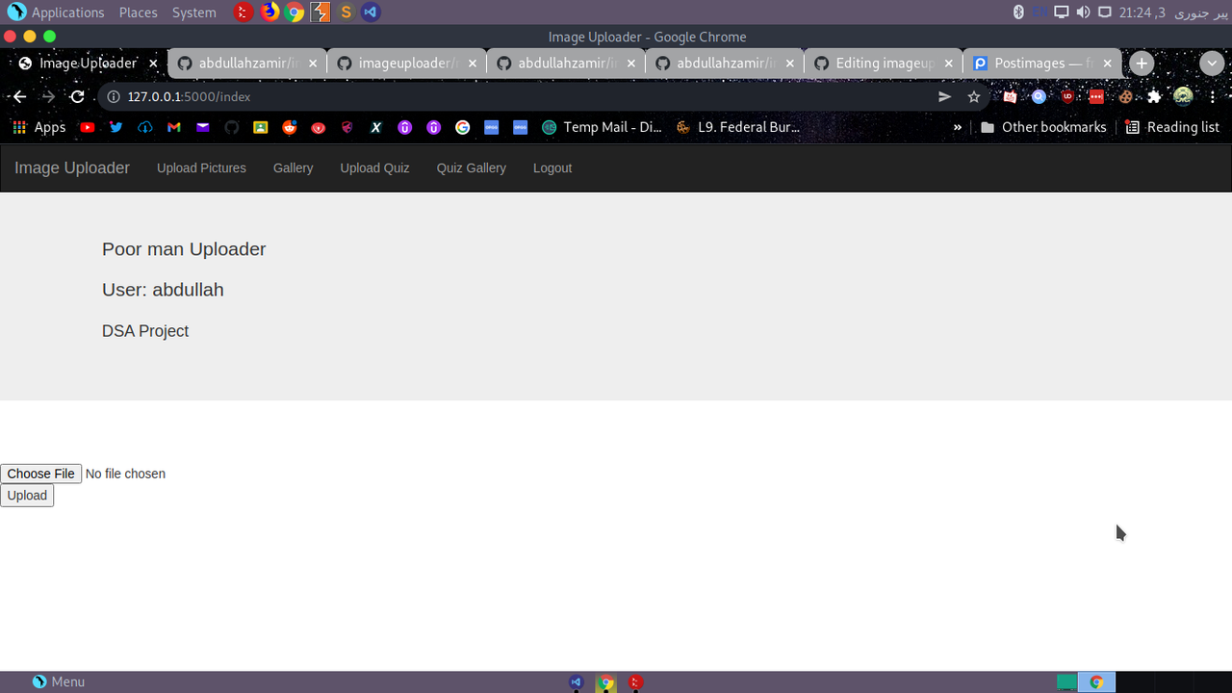Open the red terminal launcher in top panel
Viewport: 1232px width, 693px height.
(x=244, y=12)
